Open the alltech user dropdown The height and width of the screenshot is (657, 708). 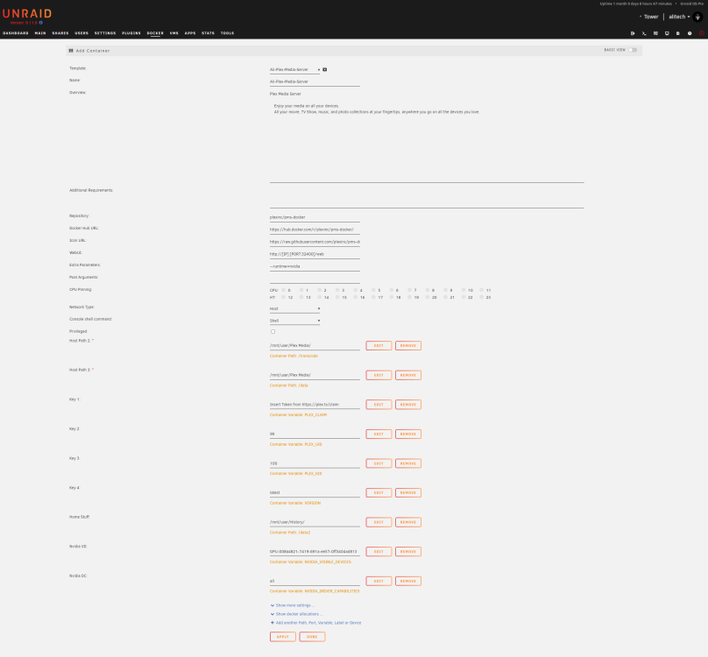pyautogui.click(x=679, y=17)
